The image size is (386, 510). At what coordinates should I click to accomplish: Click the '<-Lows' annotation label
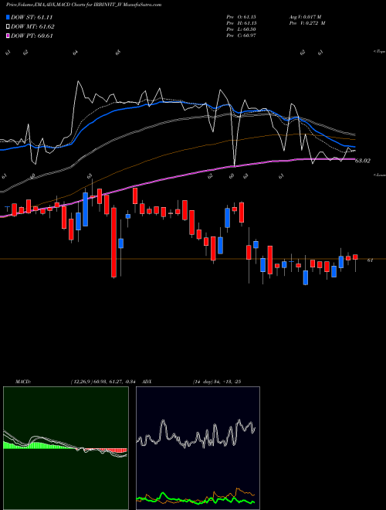coord(379,175)
